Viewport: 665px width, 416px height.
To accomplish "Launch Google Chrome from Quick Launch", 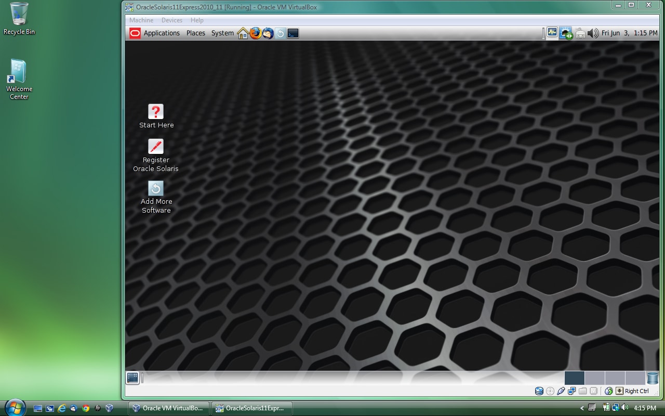I will pos(86,408).
